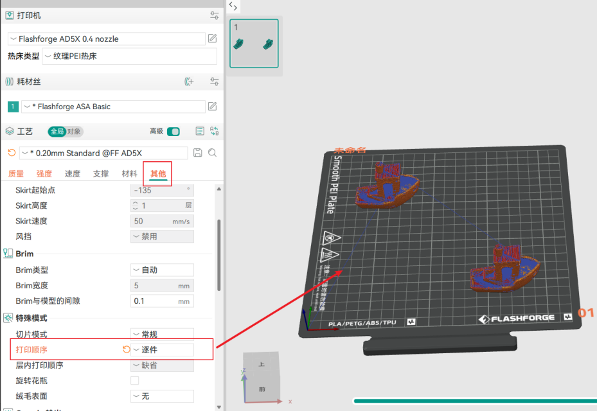This screenshot has width=597, height=411.
Task: Save the current process preset
Action: (197, 153)
